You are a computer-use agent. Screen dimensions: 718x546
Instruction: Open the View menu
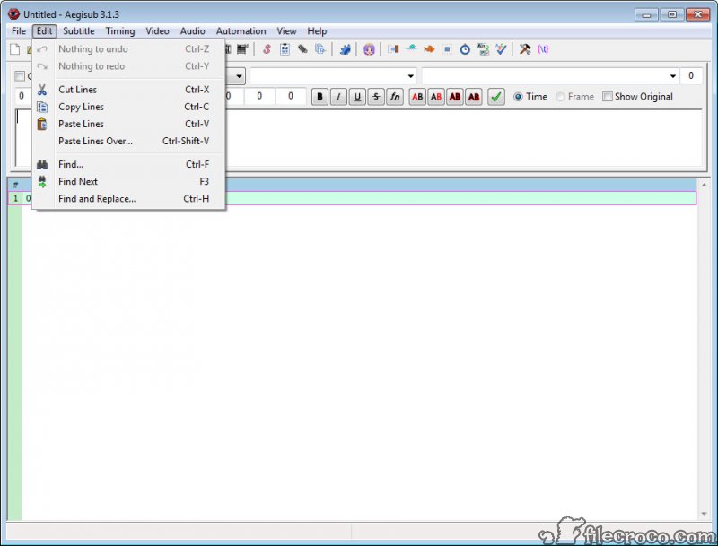[x=286, y=31]
